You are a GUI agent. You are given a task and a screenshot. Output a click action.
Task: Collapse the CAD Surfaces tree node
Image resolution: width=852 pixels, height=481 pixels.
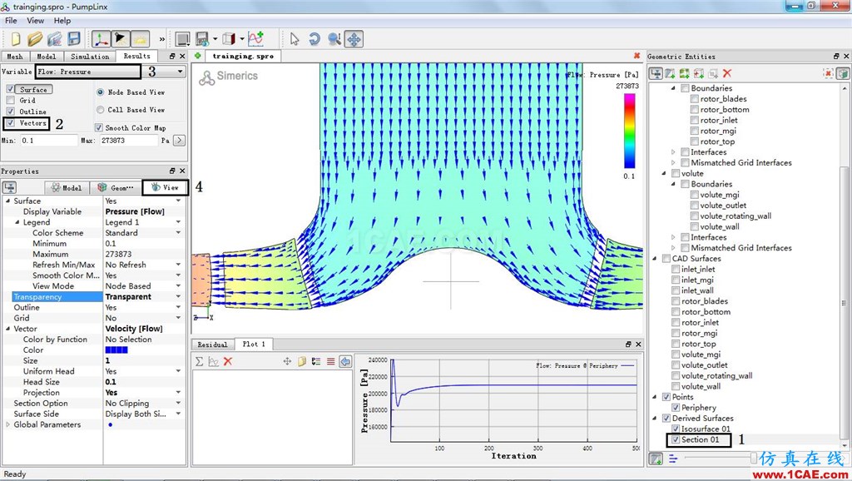click(x=655, y=259)
